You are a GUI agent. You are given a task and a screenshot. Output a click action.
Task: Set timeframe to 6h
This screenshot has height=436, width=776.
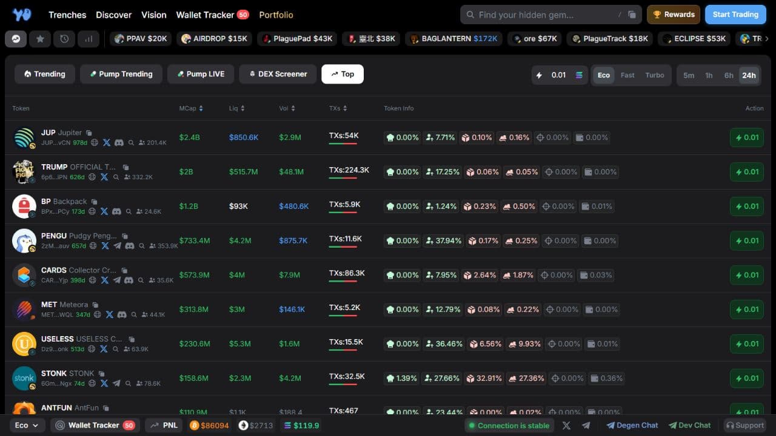tap(729, 75)
